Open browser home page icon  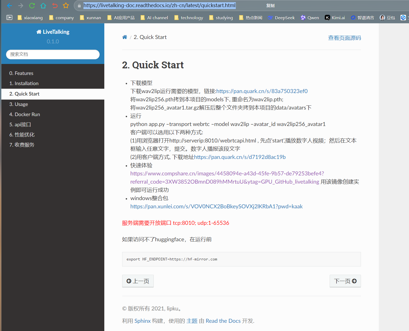(43, 5)
